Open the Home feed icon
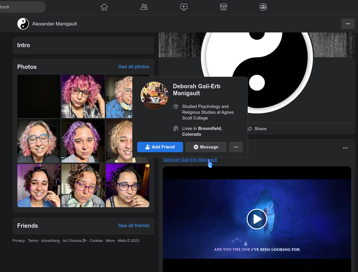Image resolution: width=358 pixels, height=272 pixels. (104, 7)
